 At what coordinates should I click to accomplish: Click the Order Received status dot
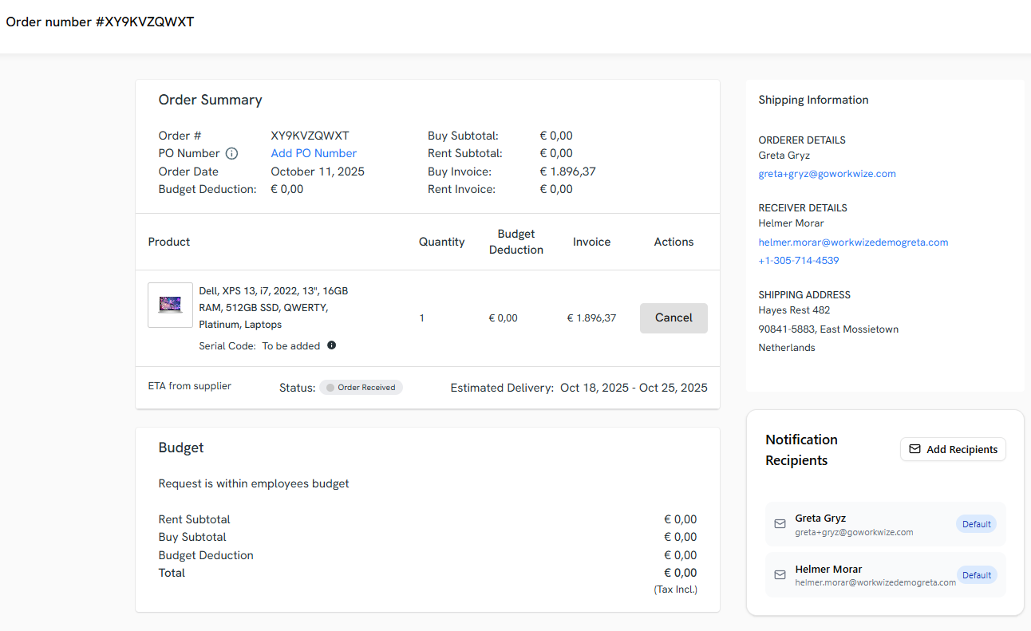click(330, 388)
